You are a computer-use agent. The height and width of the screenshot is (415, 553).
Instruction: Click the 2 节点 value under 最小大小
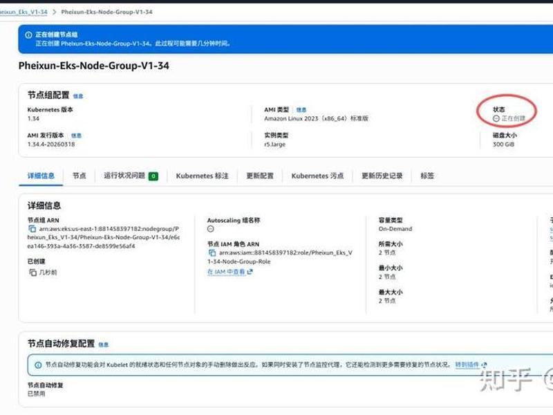coord(387,277)
